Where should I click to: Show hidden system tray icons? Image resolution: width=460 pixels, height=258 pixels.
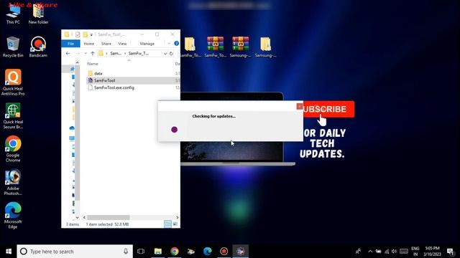coord(370,252)
